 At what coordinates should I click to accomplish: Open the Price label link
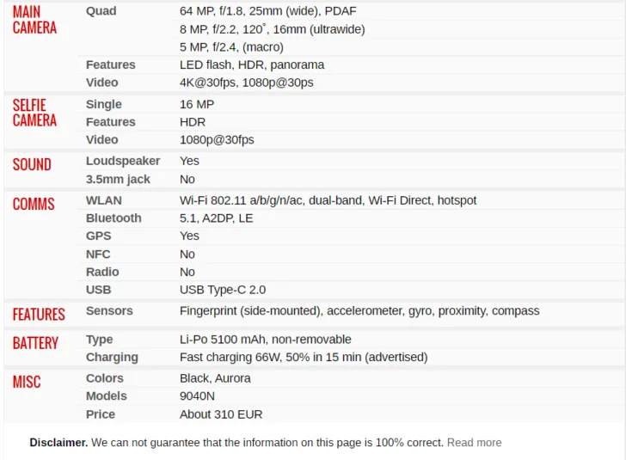(100, 414)
